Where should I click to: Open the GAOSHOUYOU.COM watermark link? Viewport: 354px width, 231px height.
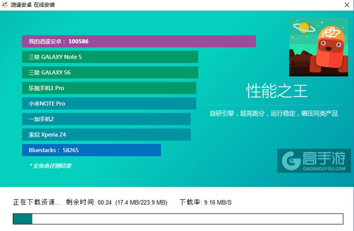324,169
